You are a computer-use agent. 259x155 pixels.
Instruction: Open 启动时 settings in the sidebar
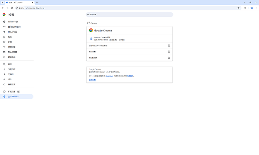[x=17, y=57]
